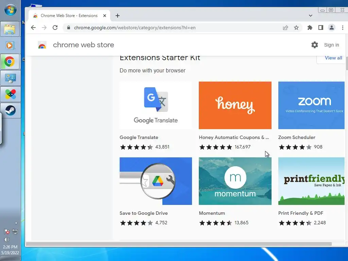Expand the tab search chevron
Screen dimensions: 348x261
(x=311, y=16)
